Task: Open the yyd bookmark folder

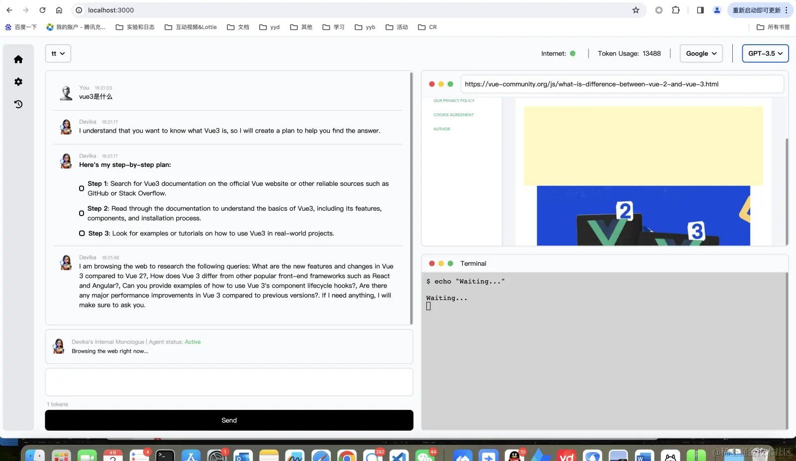Action: [270, 27]
